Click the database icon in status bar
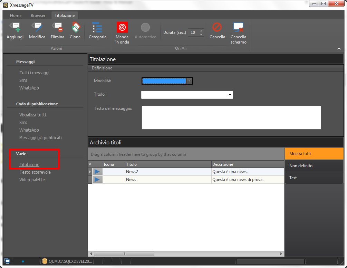This screenshot has width=347, height=268. (x=45, y=261)
